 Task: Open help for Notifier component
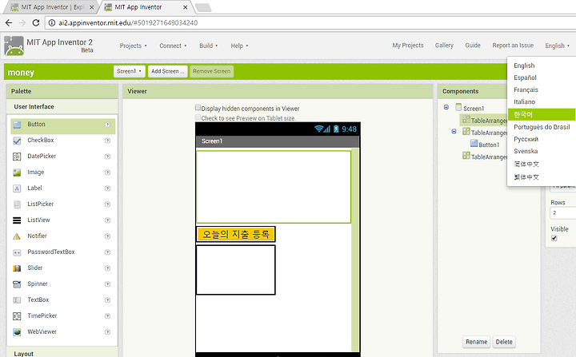pos(108,236)
